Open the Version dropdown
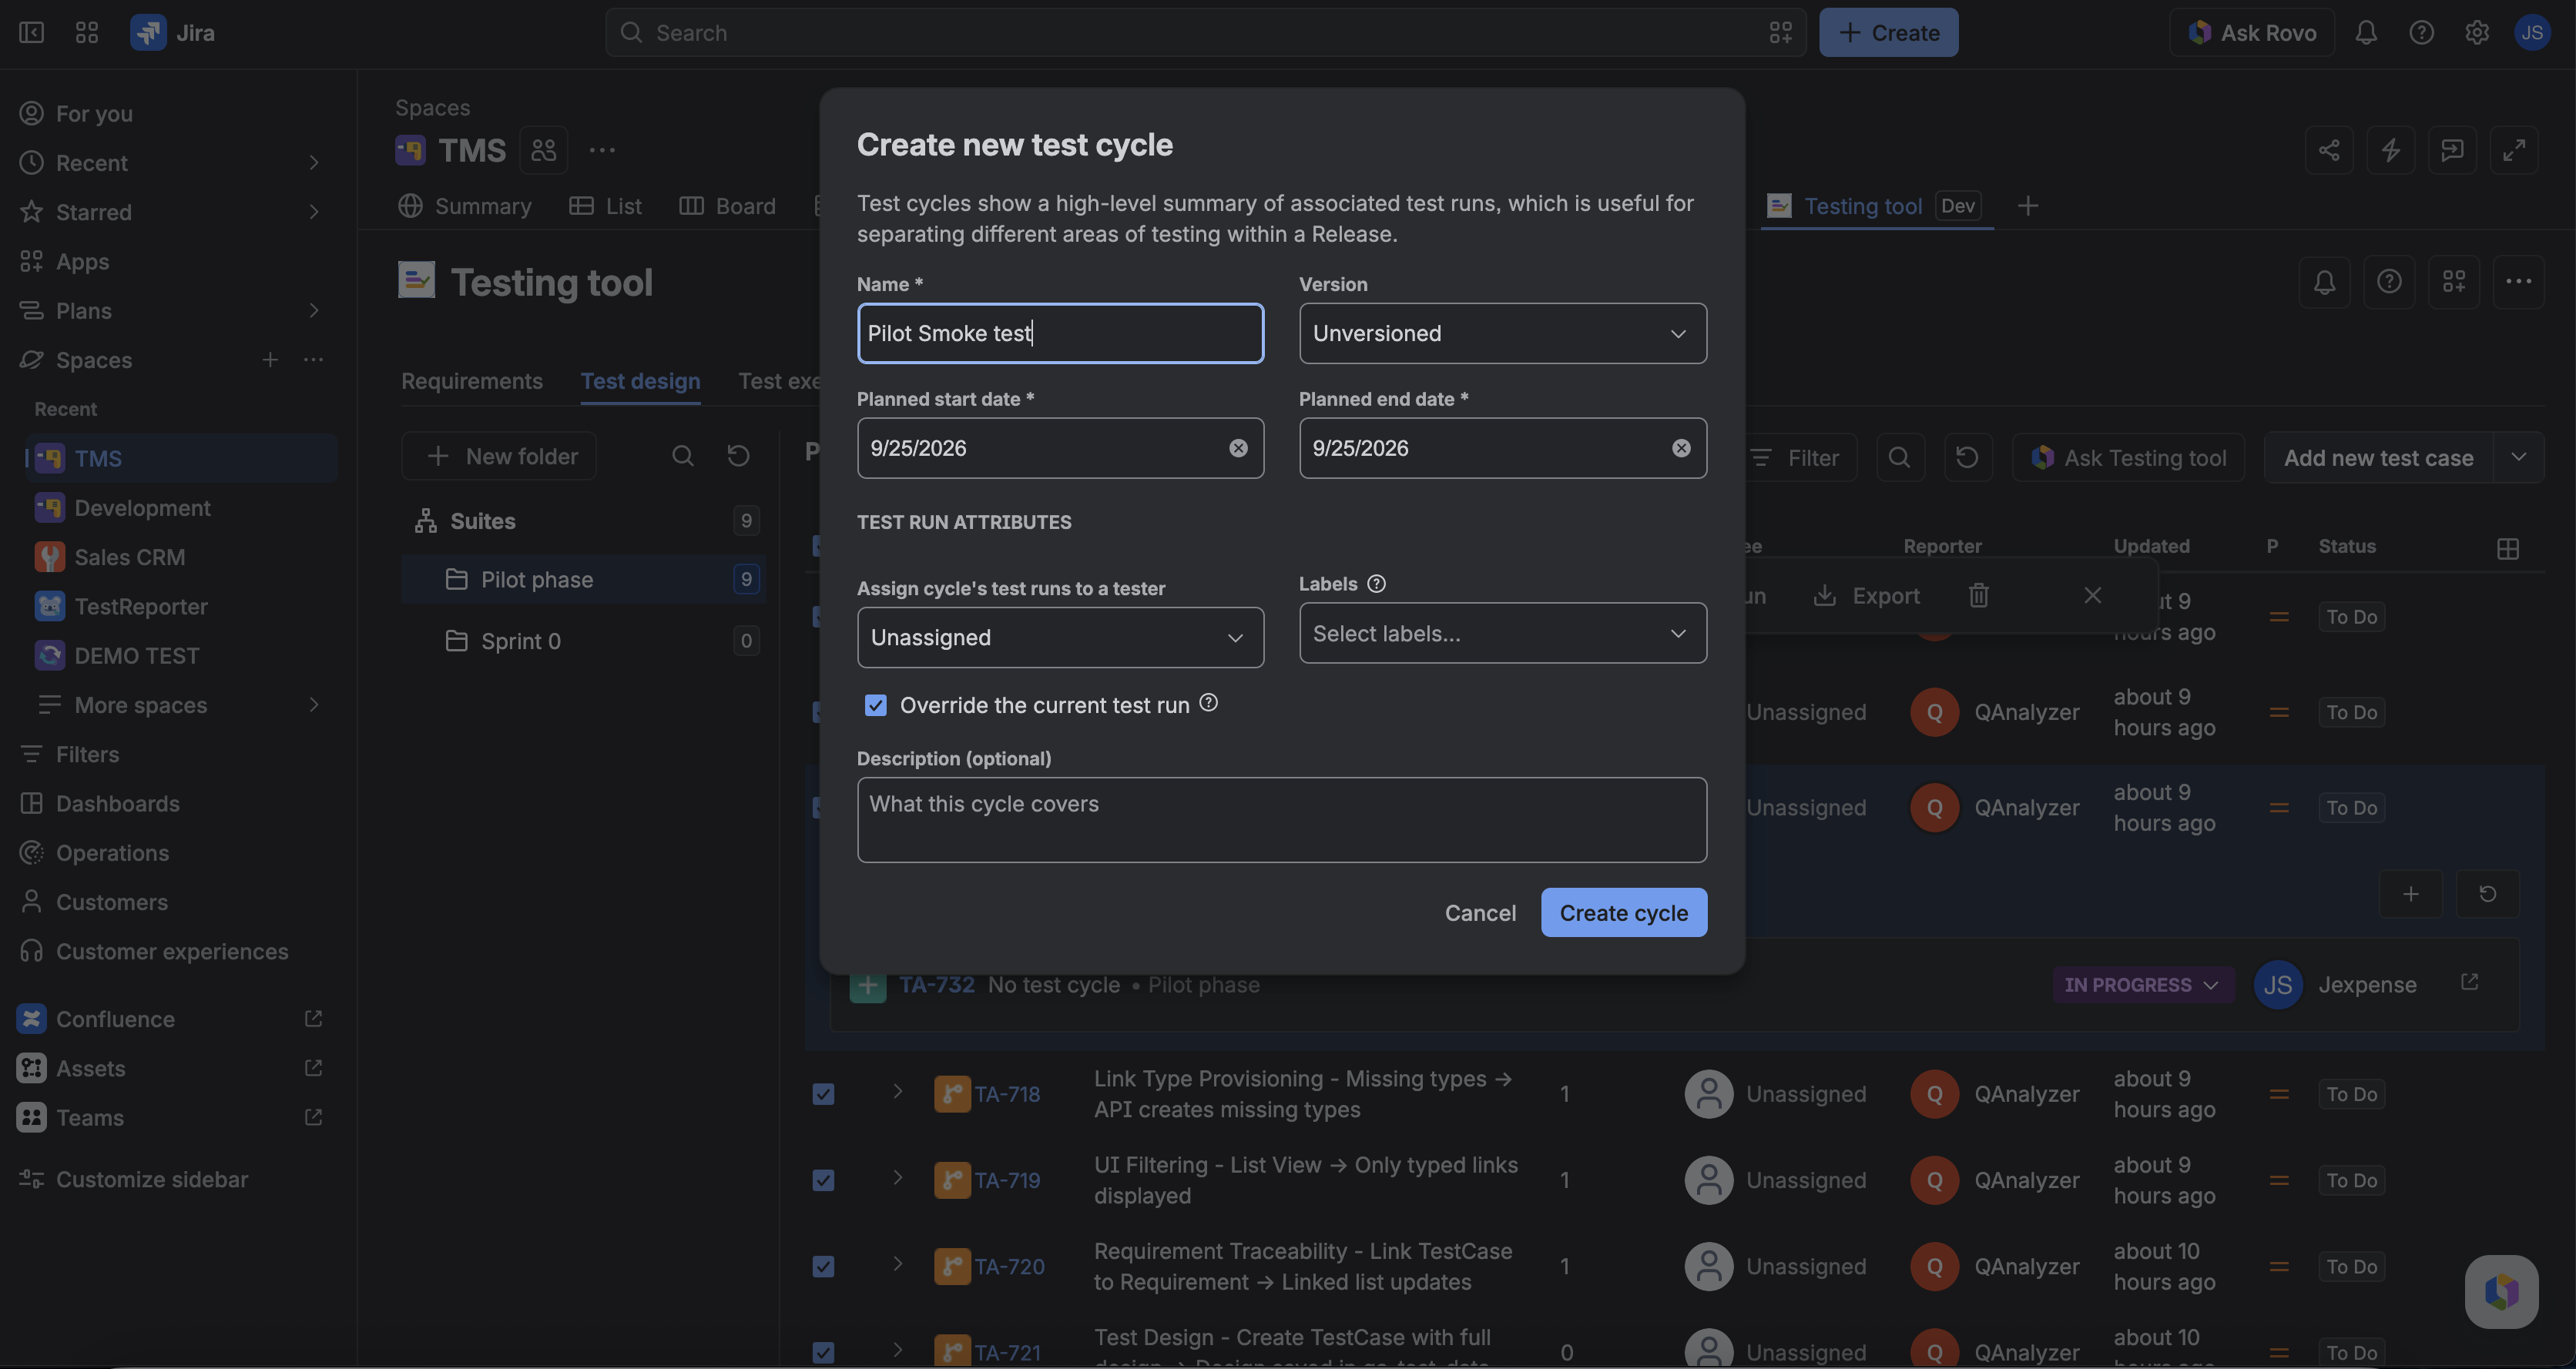 point(1502,333)
